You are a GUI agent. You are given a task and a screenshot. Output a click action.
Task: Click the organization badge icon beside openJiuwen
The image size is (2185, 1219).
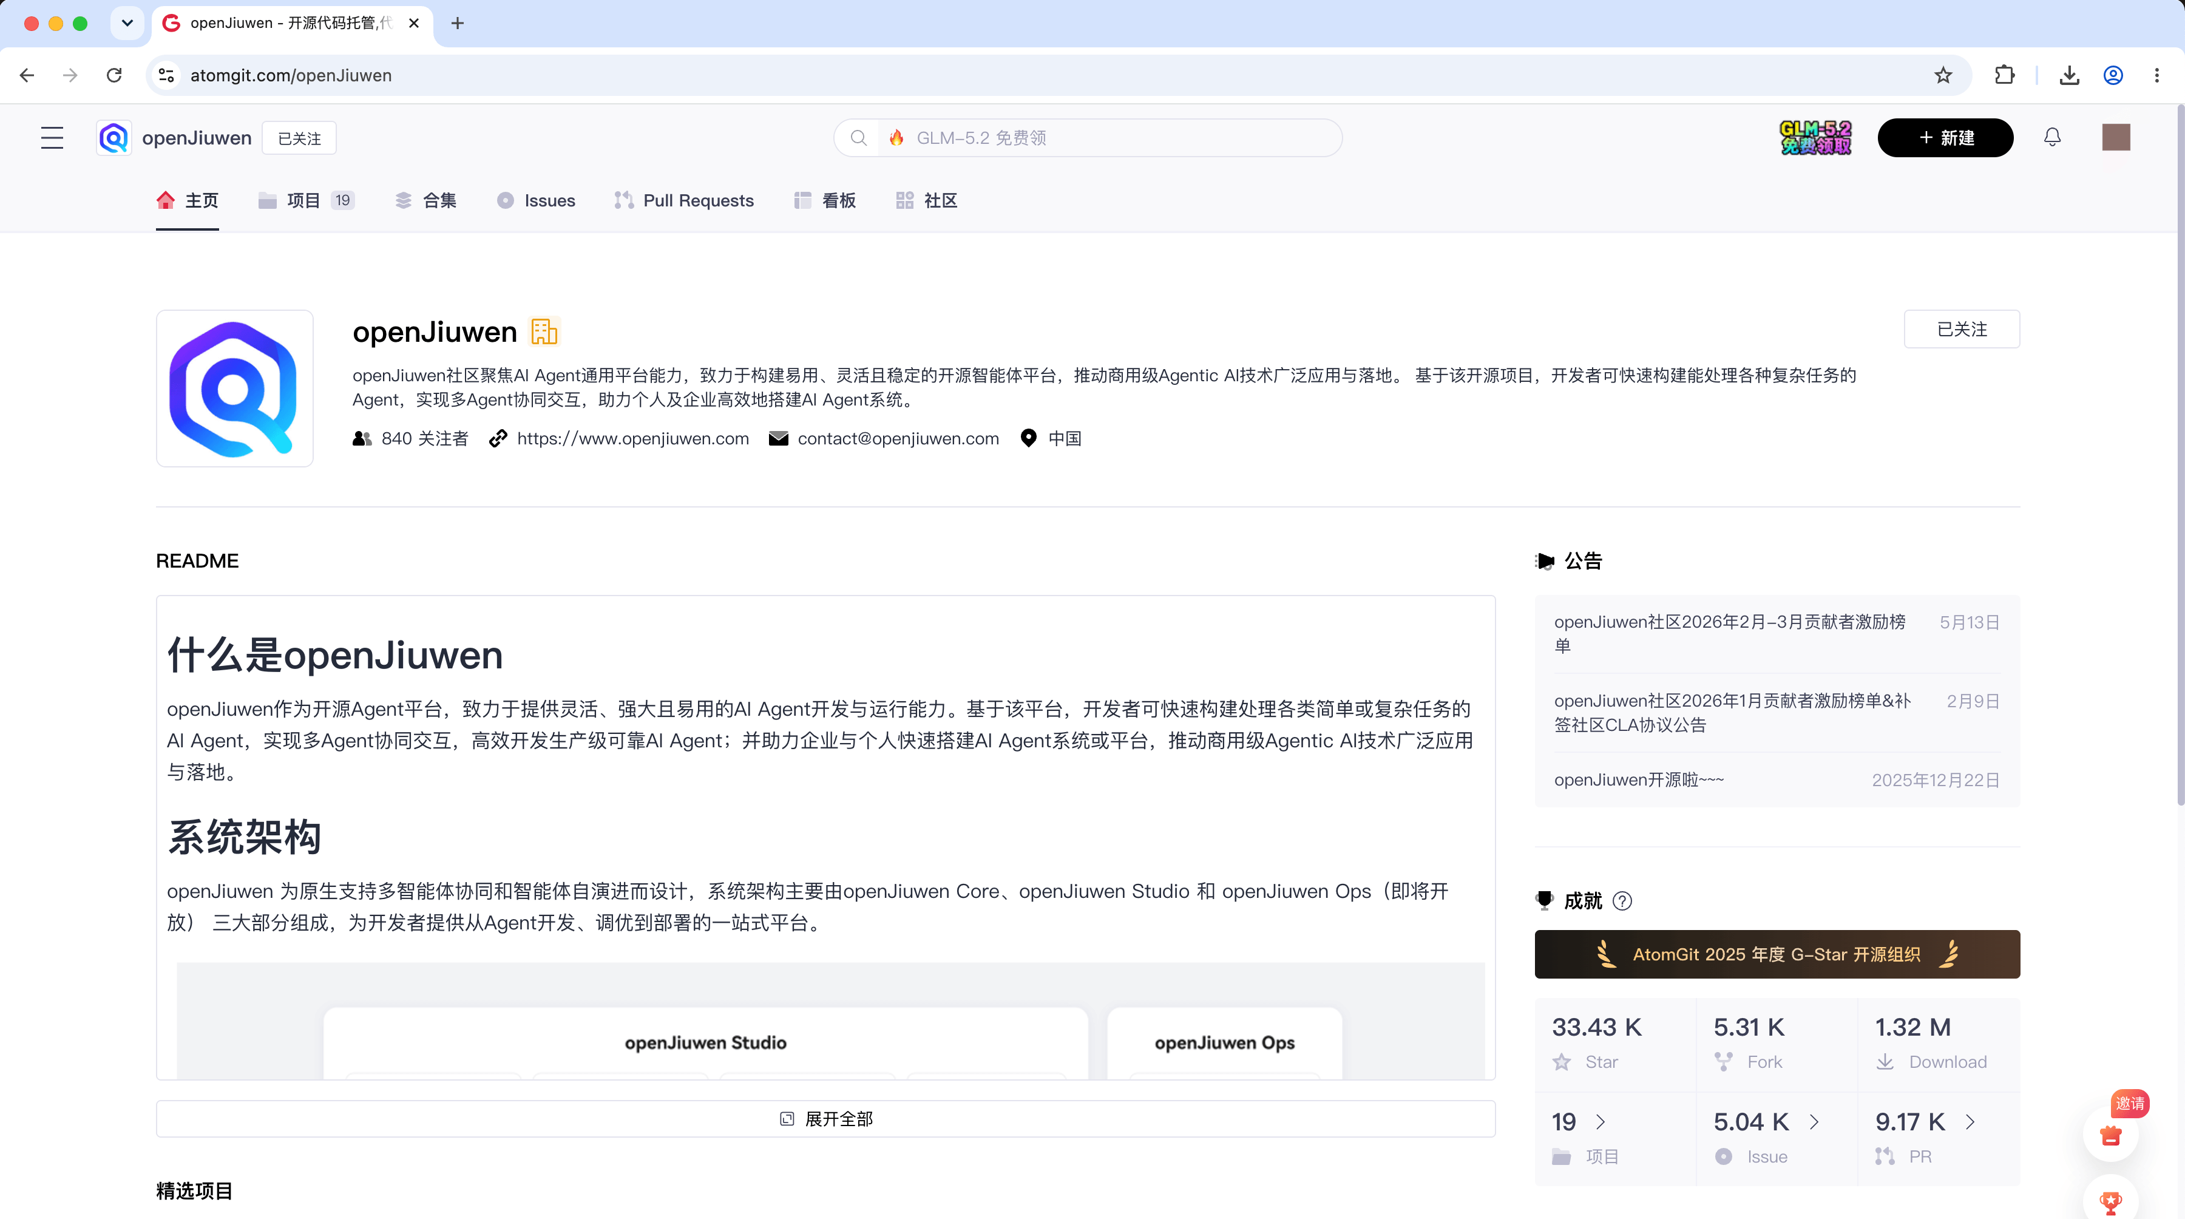tap(544, 331)
